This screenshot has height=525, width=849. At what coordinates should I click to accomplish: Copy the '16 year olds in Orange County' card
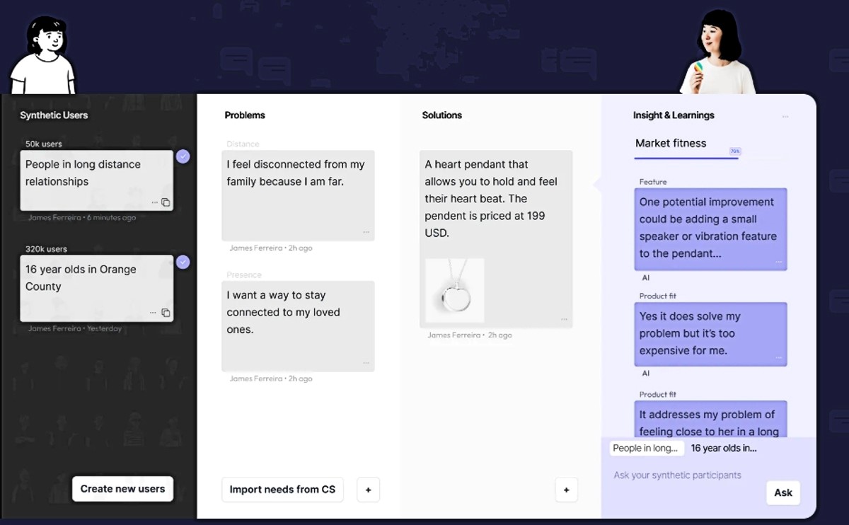pyautogui.click(x=166, y=313)
